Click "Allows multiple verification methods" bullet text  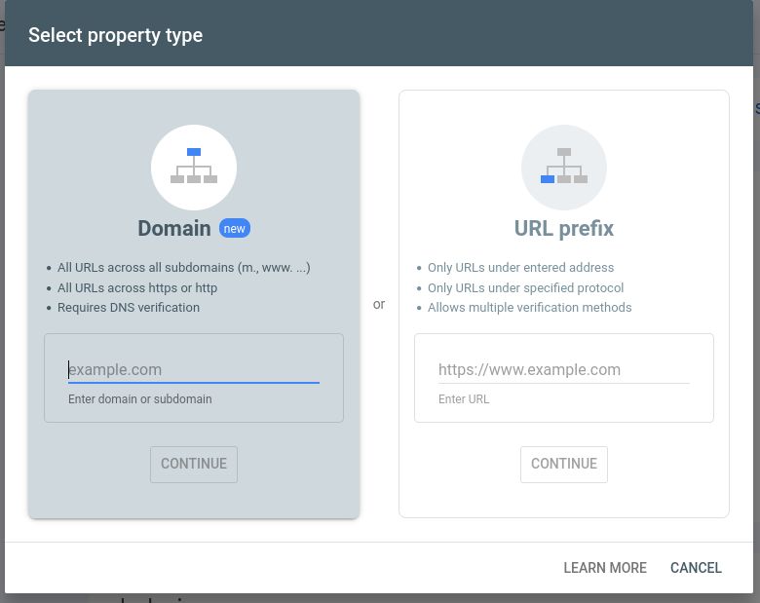529,307
